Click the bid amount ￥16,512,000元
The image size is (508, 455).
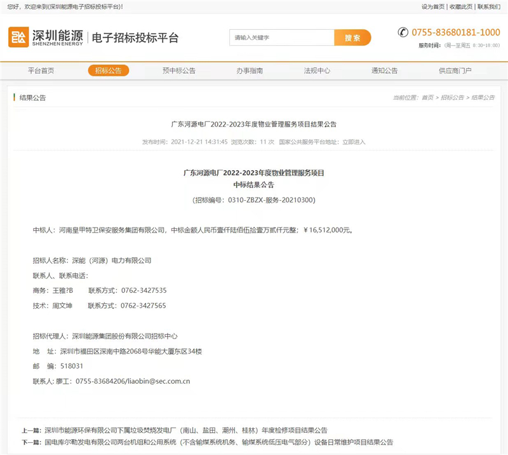(x=328, y=230)
